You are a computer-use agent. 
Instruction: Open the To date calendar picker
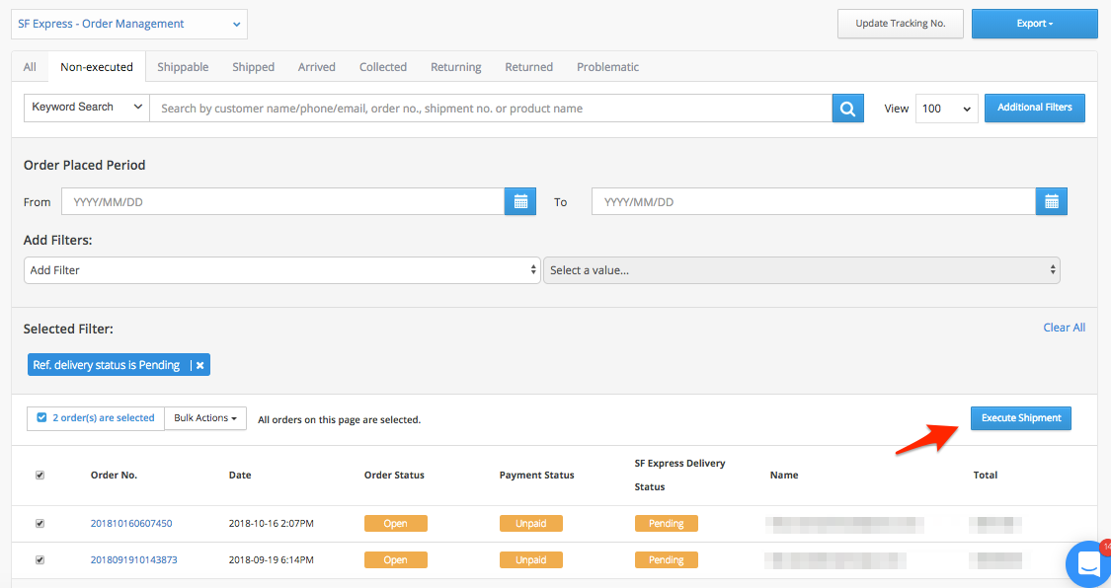pyautogui.click(x=1052, y=201)
